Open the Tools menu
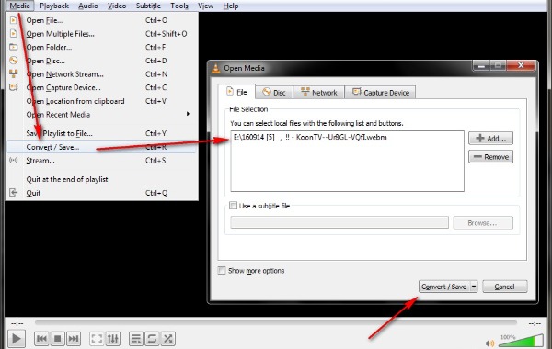The width and height of the screenshot is (552, 349). point(179,6)
